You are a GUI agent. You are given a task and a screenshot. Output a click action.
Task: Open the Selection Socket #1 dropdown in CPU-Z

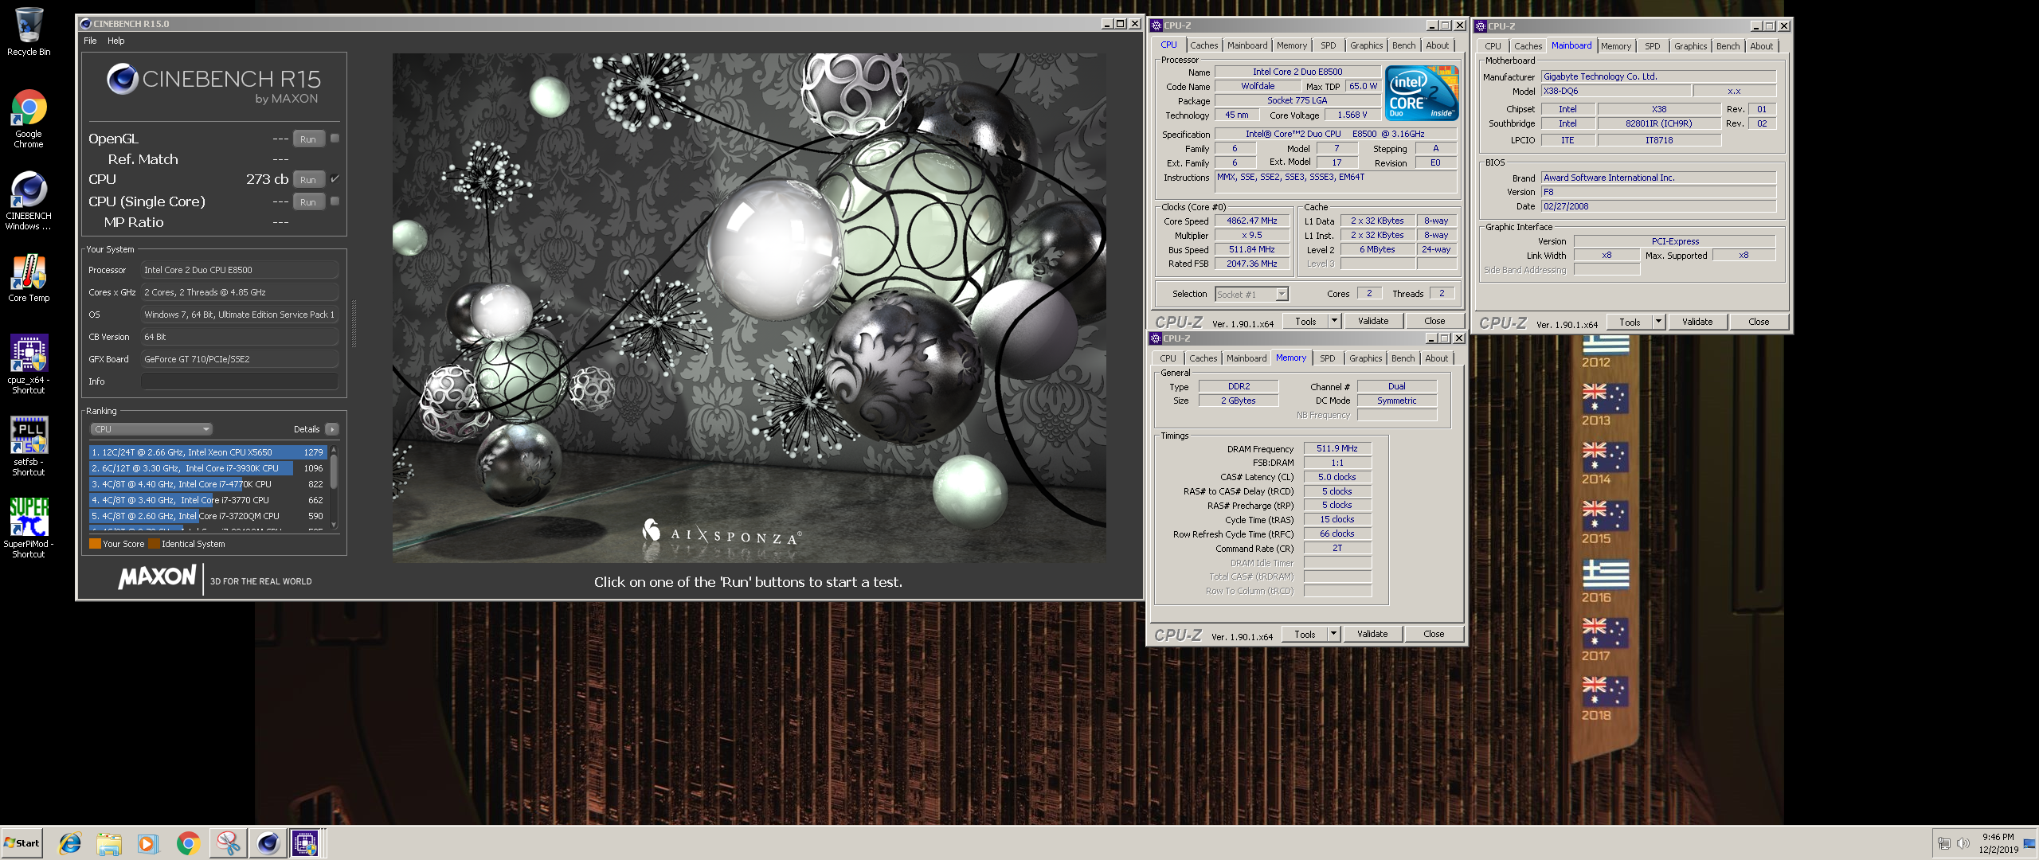click(1251, 295)
